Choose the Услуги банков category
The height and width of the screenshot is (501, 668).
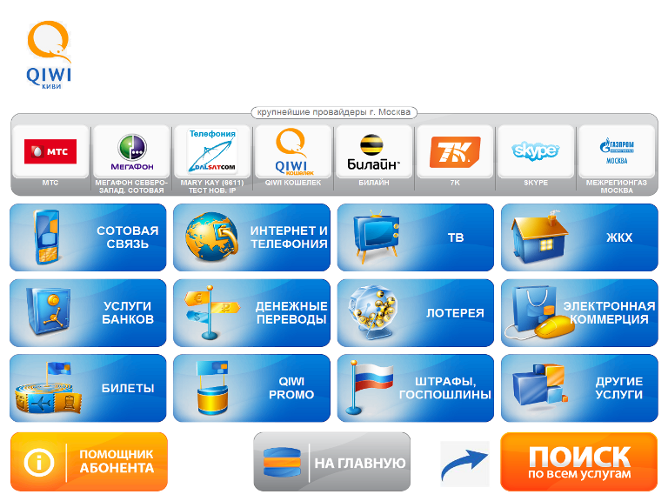[x=88, y=313]
